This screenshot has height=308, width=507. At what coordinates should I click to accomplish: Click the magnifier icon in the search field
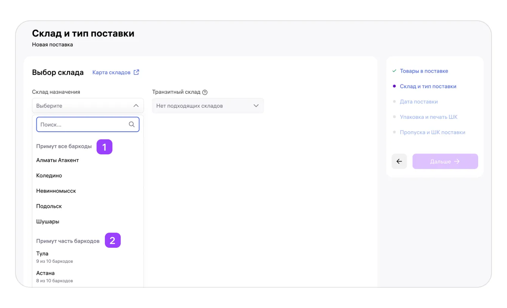click(x=132, y=124)
